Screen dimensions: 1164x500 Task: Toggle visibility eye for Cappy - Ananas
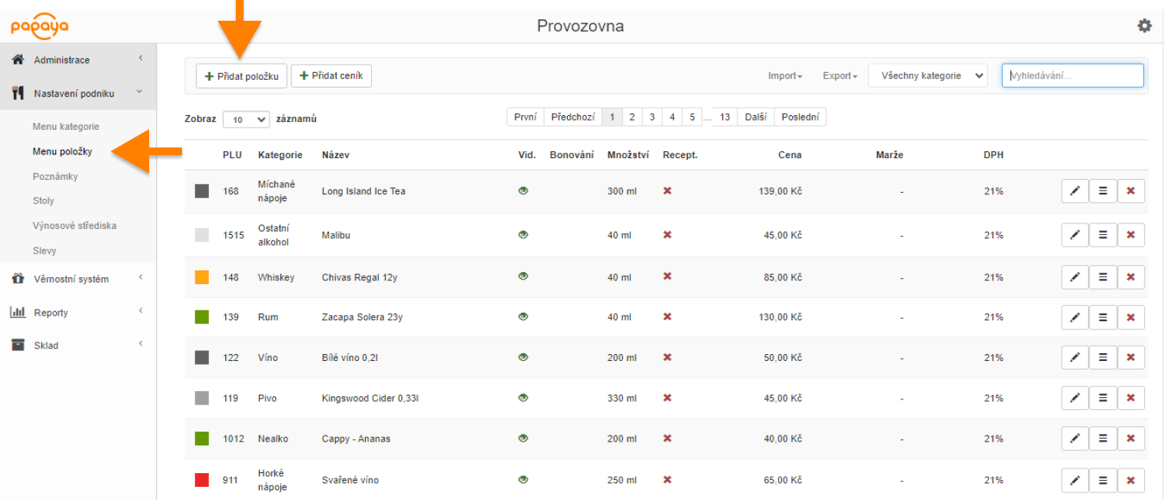coord(523,439)
